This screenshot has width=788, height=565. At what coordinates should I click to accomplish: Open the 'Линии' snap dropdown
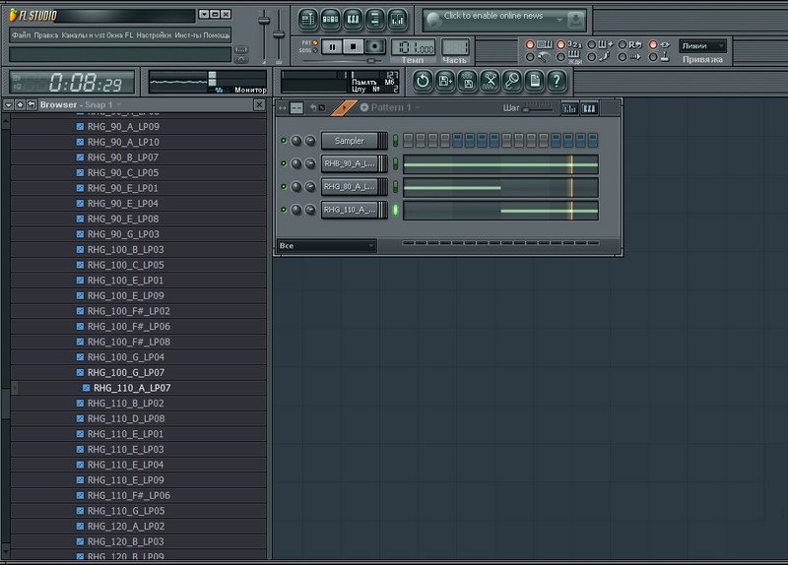pos(703,45)
